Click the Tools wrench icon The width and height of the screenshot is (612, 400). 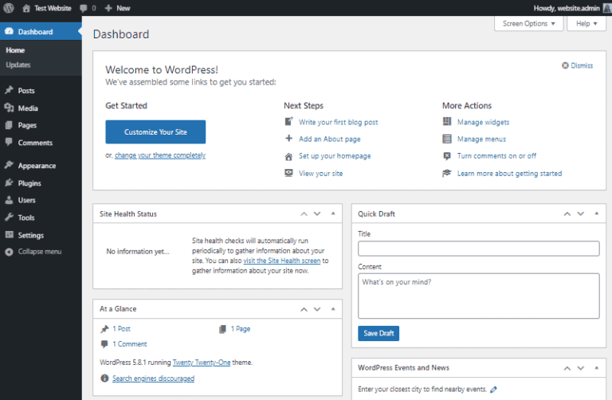click(9, 218)
